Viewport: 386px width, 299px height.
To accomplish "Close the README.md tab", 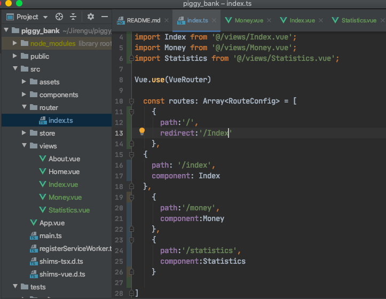I will pos(167,20).
